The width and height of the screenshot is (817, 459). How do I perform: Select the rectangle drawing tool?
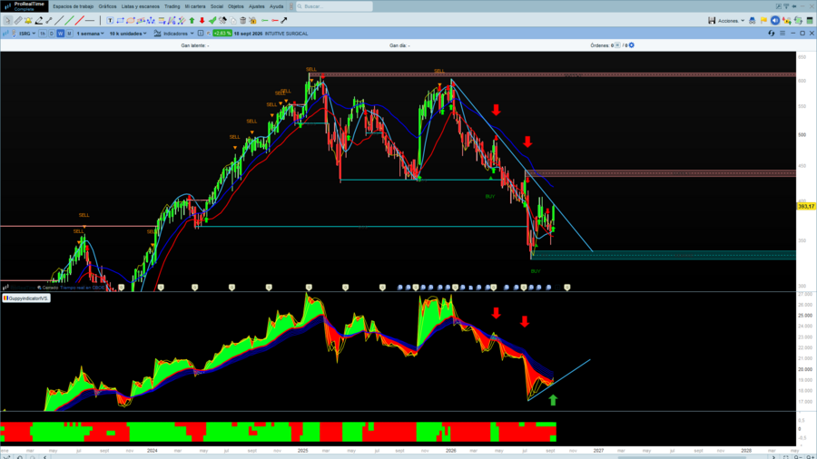click(x=121, y=20)
